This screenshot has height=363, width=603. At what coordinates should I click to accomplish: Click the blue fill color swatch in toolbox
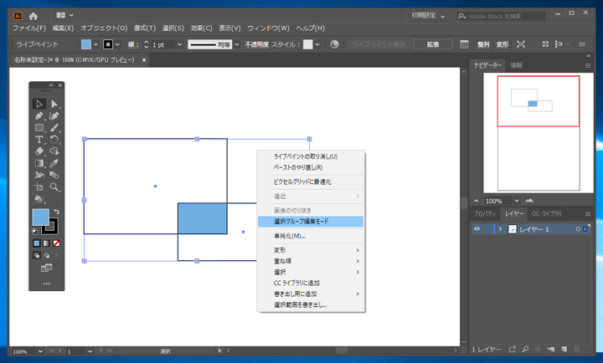click(x=40, y=217)
